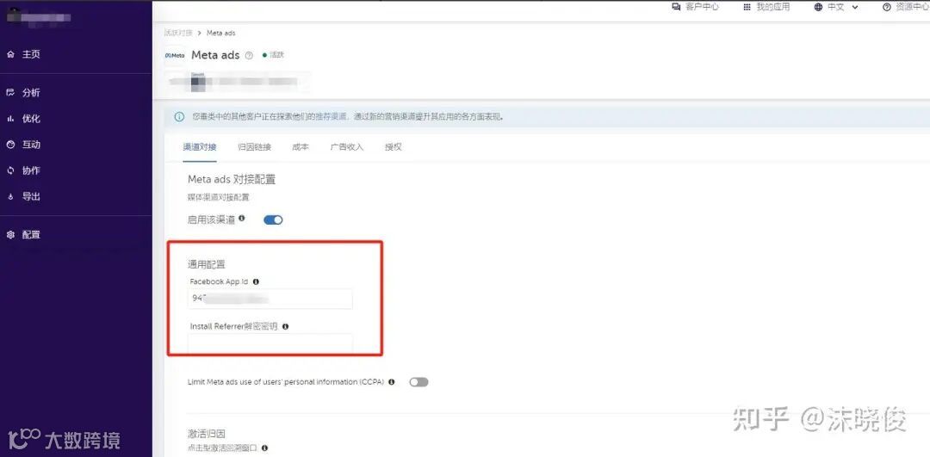
Task: Open the 中文 language dropdown
Action: [x=836, y=7]
